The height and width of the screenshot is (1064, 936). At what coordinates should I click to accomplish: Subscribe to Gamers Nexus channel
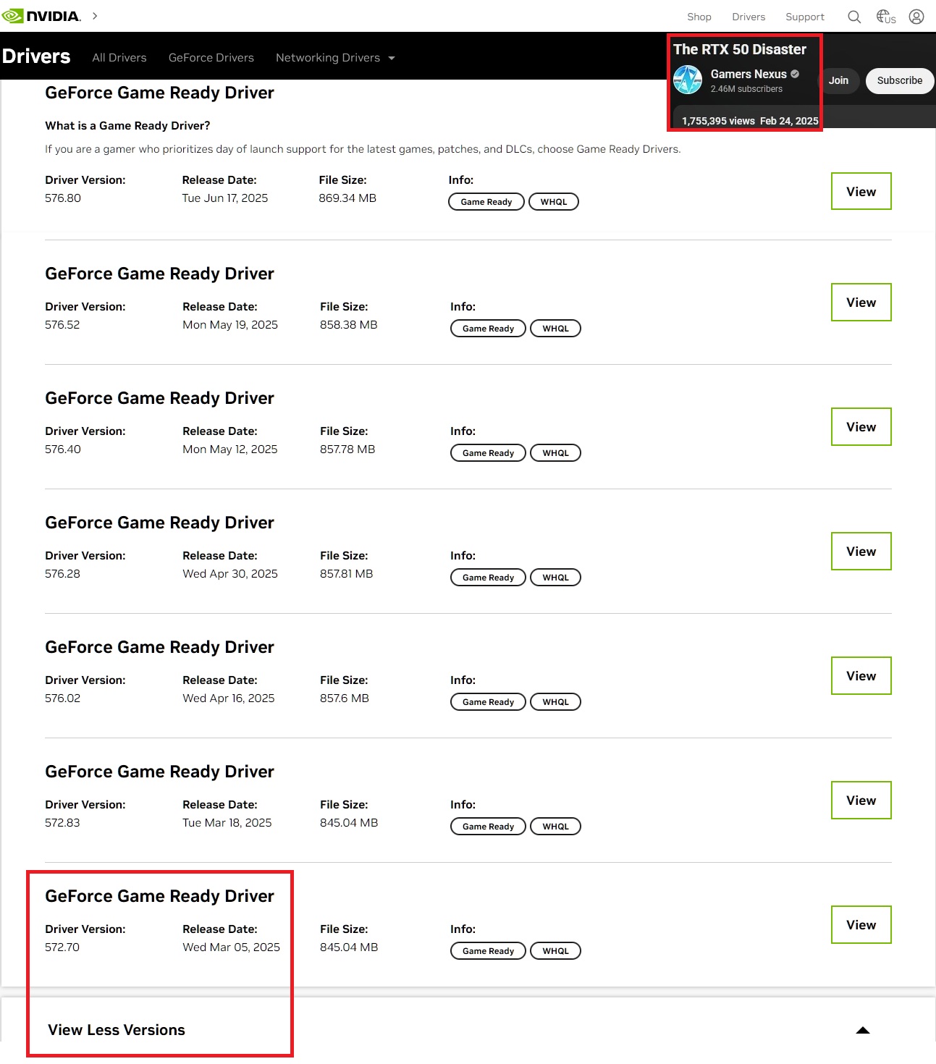(900, 80)
